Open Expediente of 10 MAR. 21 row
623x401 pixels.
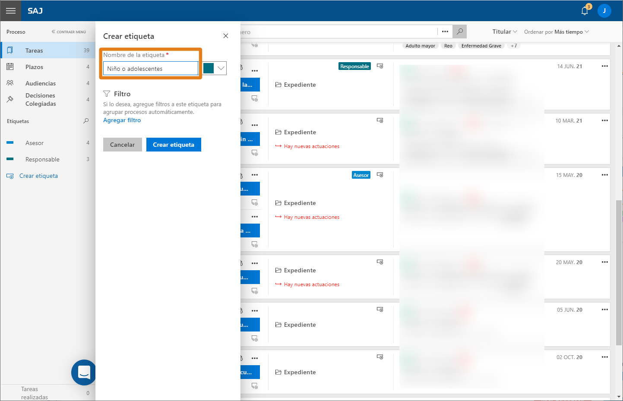coord(296,132)
